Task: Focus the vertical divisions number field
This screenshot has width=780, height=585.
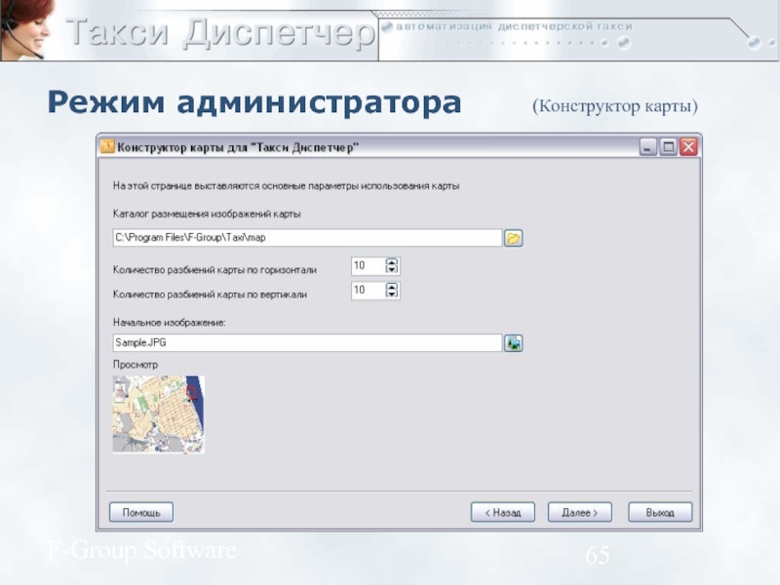Action: click(369, 290)
